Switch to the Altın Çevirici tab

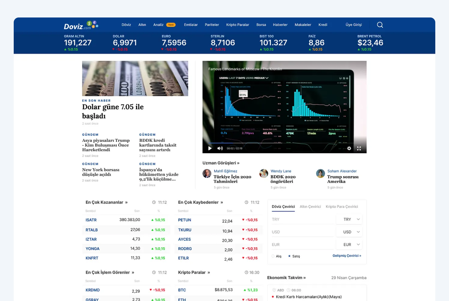[310, 207]
